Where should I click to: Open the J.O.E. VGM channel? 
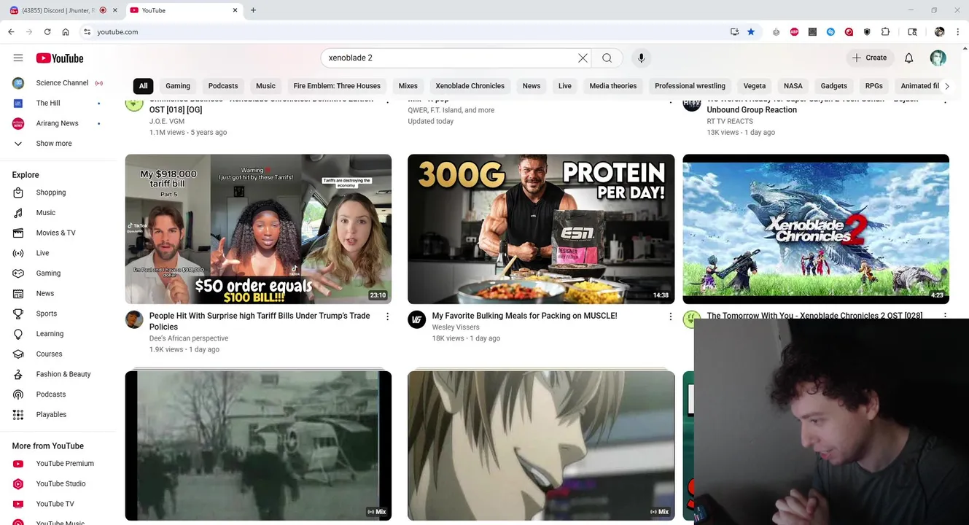tap(167, 121)
